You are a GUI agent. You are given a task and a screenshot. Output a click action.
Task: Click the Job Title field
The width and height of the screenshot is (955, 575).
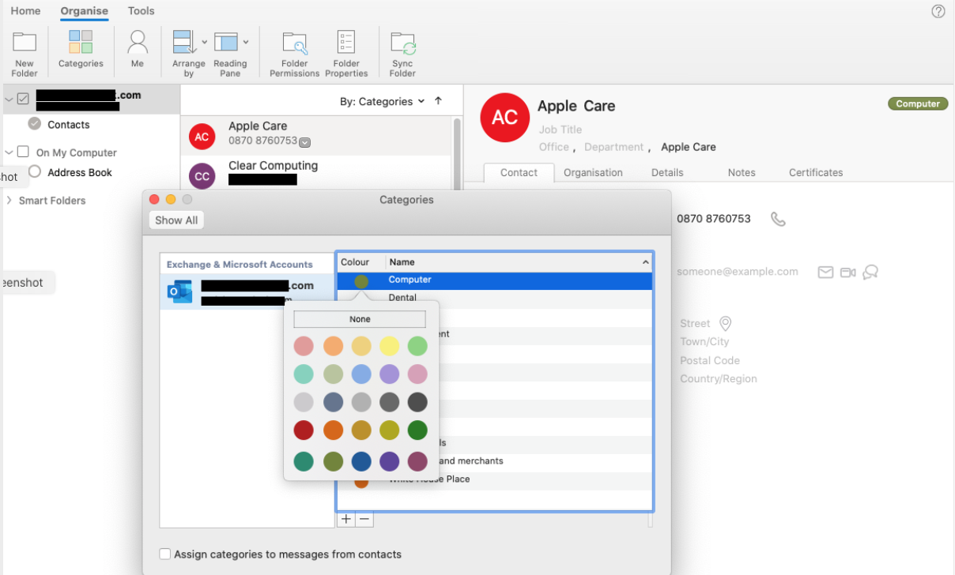561,130
